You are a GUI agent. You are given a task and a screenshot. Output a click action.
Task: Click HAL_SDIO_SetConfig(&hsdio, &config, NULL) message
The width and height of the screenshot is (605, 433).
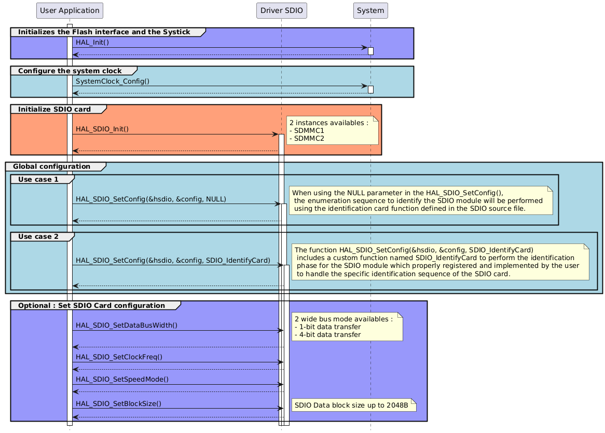(x=151, y=199)
